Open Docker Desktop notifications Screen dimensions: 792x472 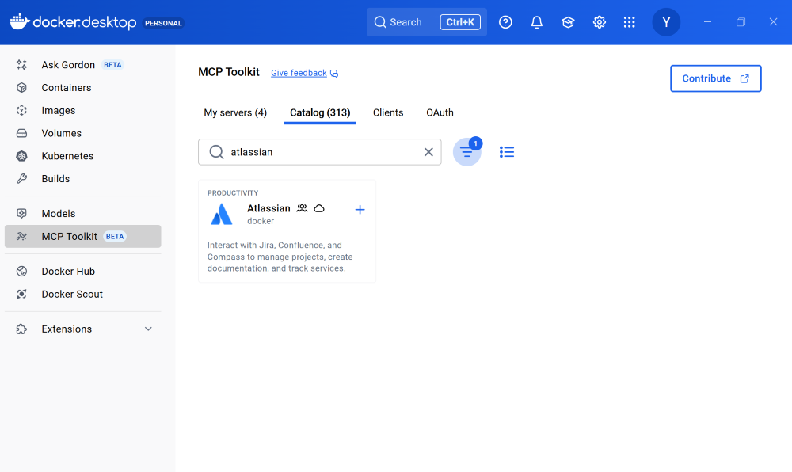[x=536, y=22]
